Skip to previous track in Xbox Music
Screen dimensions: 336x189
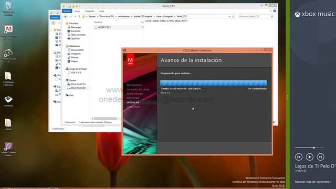click(299, 157)
